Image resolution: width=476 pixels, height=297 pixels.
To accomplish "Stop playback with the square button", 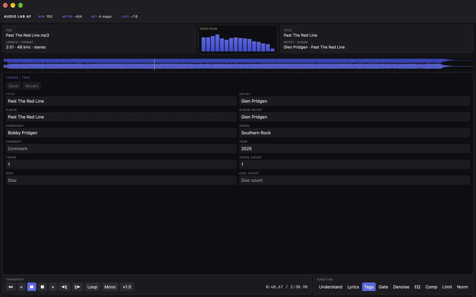I will (42, 287).
